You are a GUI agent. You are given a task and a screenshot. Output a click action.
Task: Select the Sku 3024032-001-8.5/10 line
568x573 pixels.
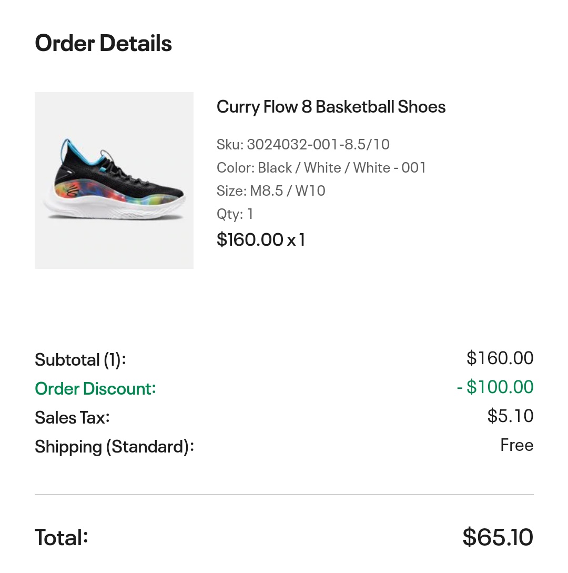click(x=303, y=144)
